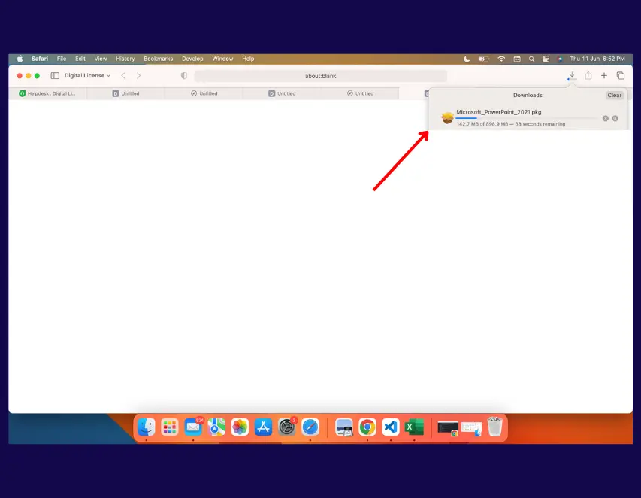Toggle the Safari sidebar icon
The width and height of the screenshot is (641, 498).
pos(55,76)
